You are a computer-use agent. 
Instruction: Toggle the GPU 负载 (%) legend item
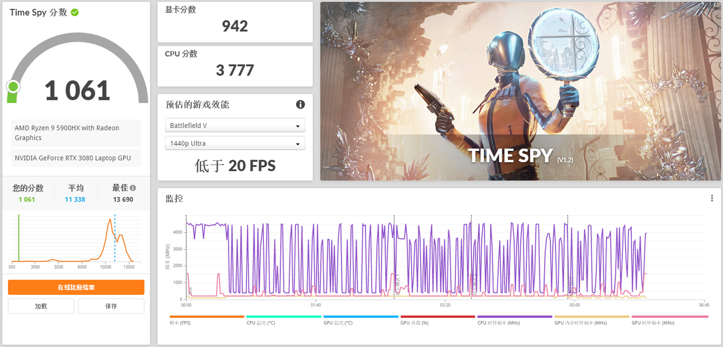pos(437,320)
